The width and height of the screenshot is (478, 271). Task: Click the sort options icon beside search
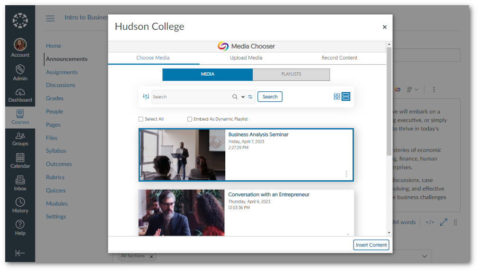(x=146, y=96)
